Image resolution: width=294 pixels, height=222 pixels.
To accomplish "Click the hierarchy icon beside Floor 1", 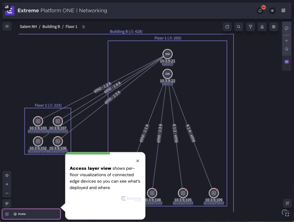I will [83, 27].
